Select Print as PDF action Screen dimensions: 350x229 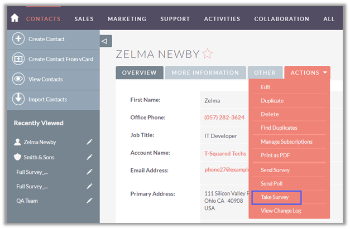coord(275,155)
